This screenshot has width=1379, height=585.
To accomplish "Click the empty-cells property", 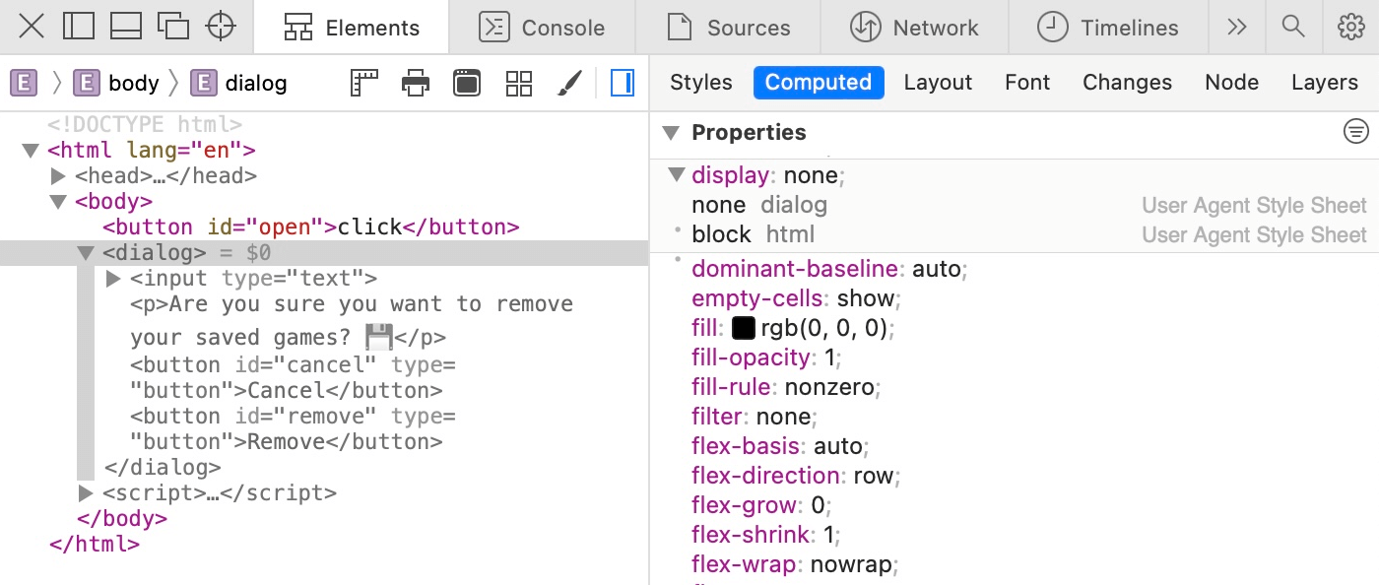I will [x=796, y=298].
